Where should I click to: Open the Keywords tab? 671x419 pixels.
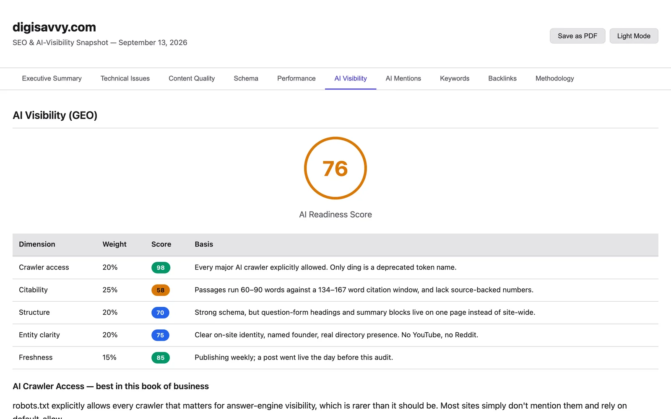[455, 78]
